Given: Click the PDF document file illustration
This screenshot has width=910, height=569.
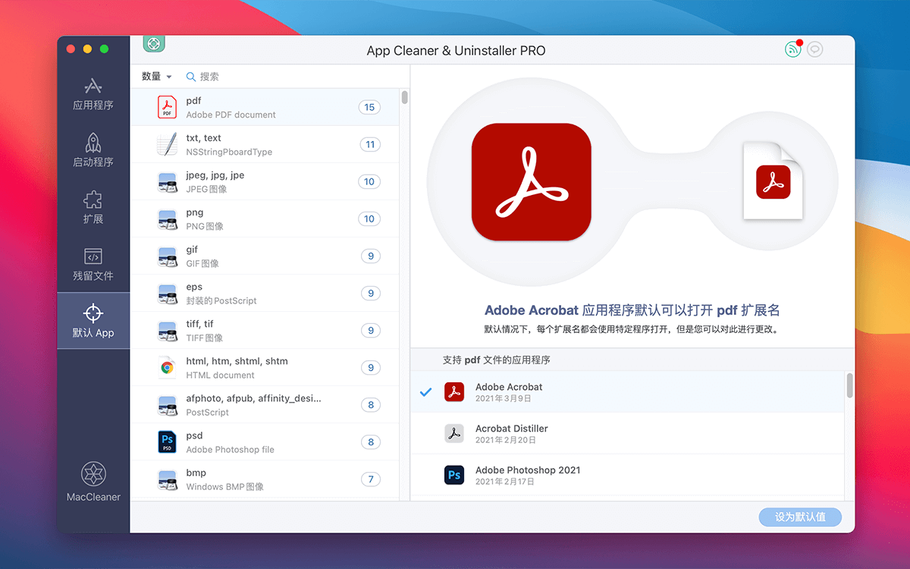Looking at the screenshot, I should pyautogui.click(x=773, y=181).
